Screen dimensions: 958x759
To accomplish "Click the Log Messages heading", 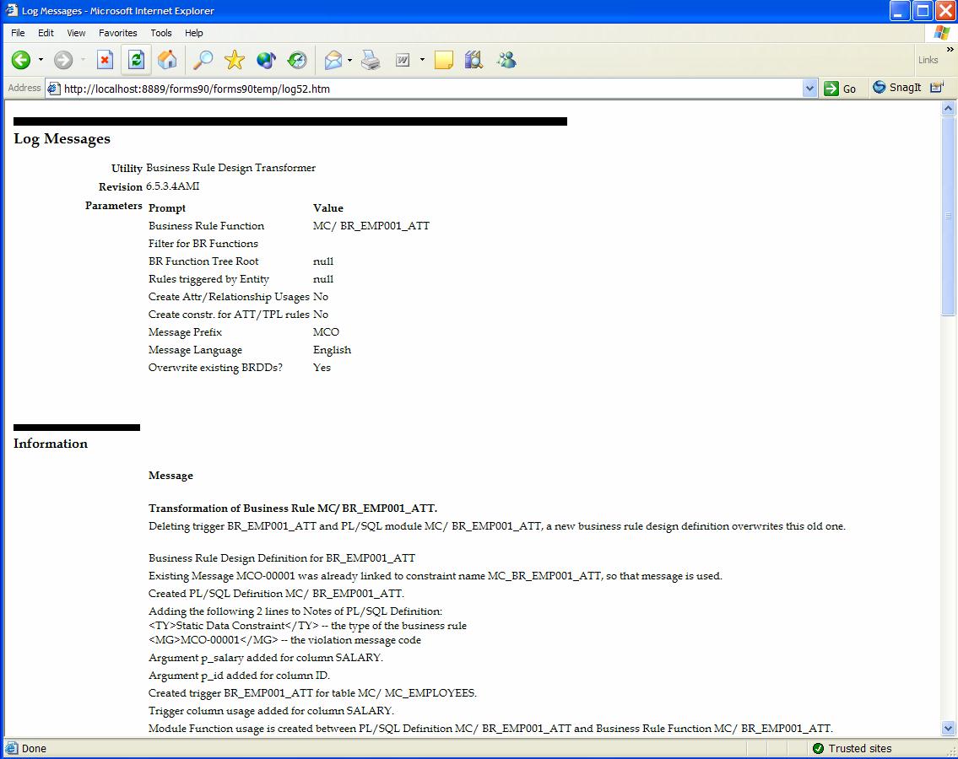I will 62,138.
